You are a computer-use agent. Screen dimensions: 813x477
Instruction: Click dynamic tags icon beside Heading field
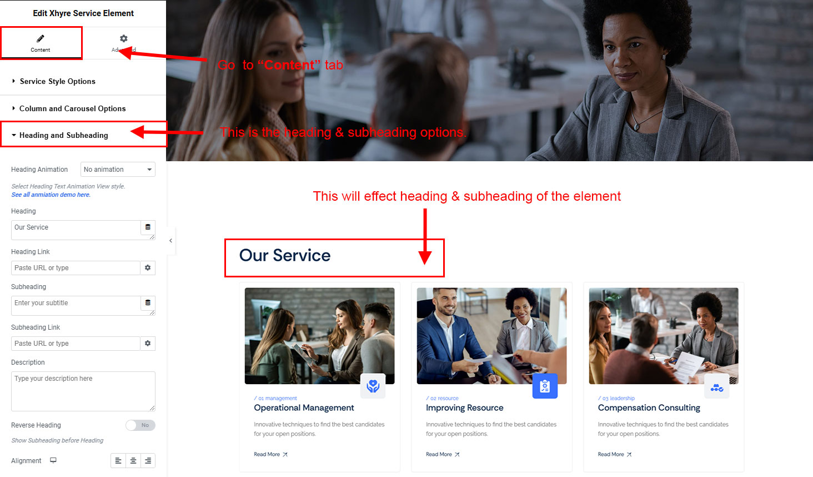point(148,227)
